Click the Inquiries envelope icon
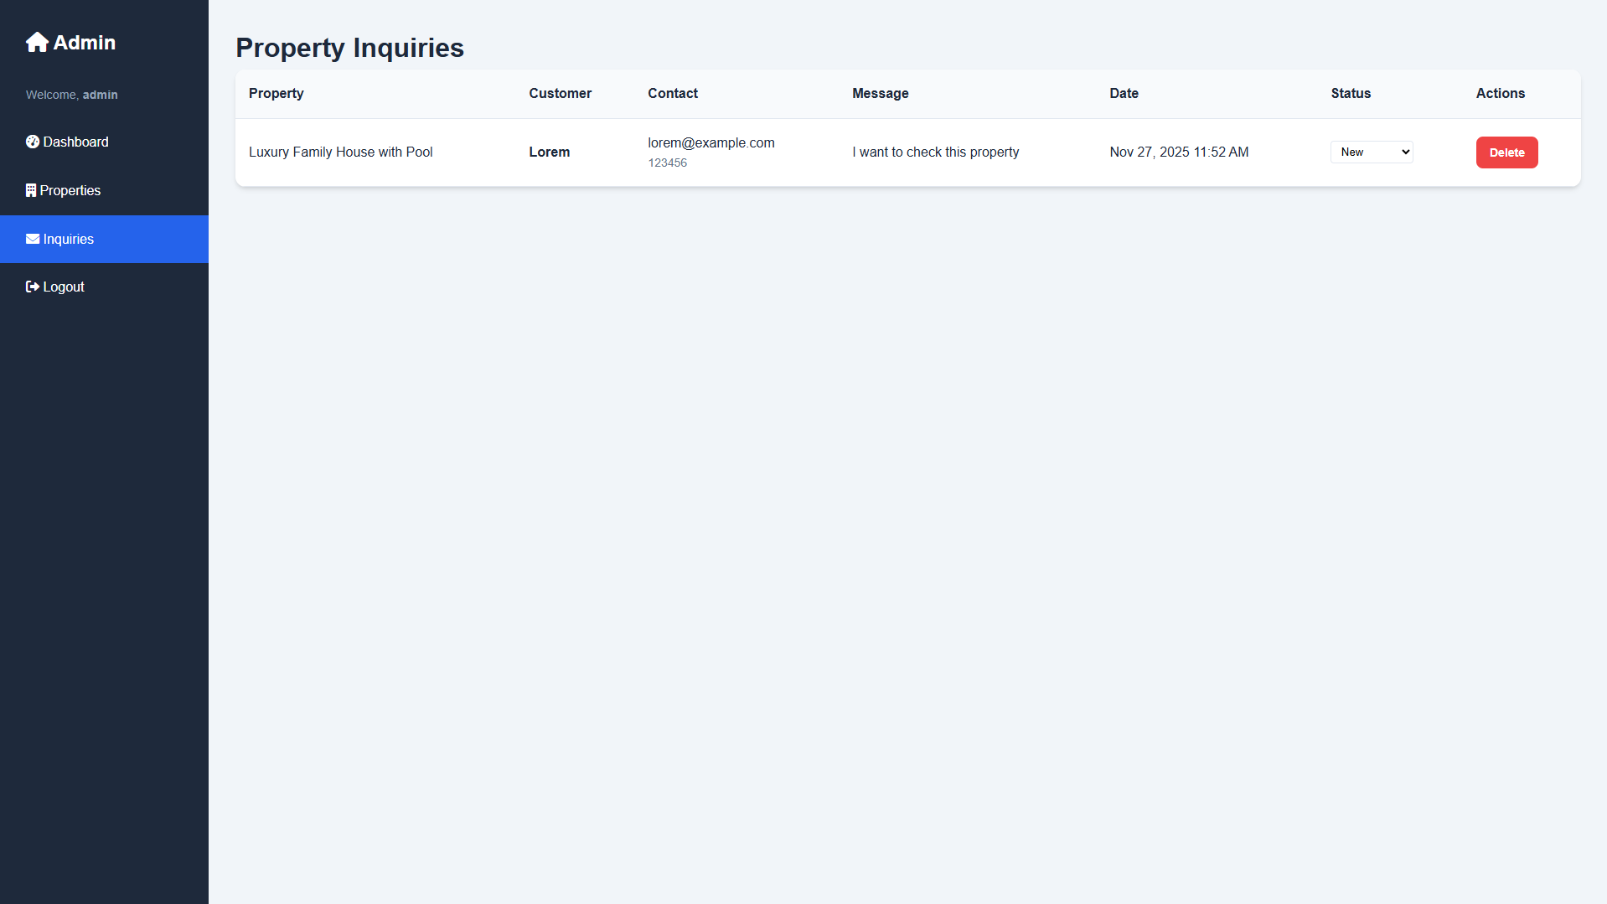The image size is (1607, 904). click(33, 239)
